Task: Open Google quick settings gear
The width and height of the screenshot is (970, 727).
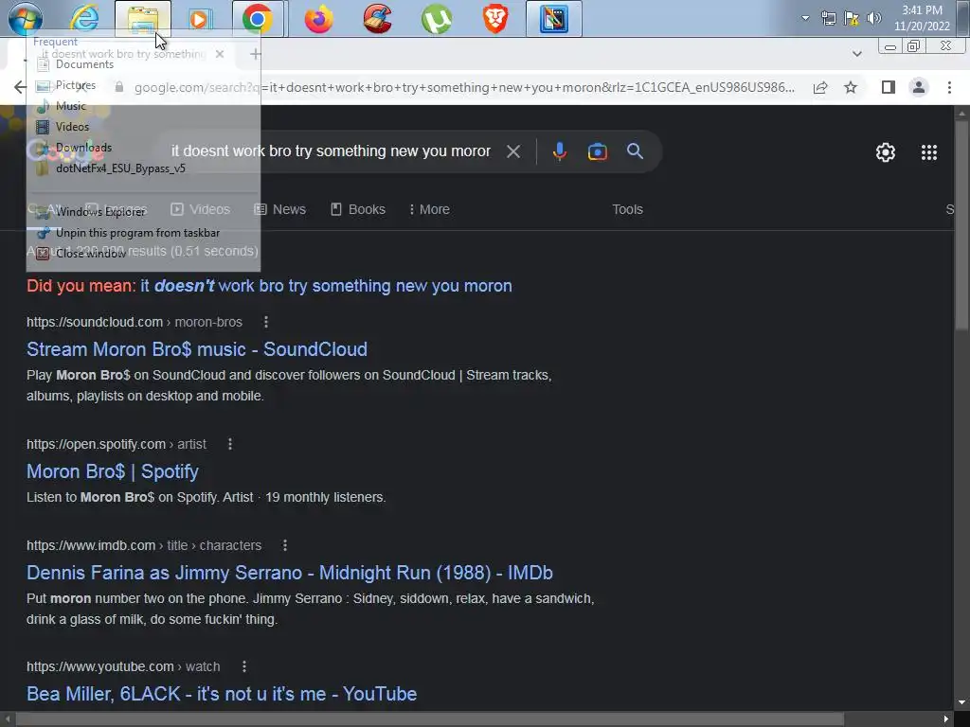Action: pos(886,152)
